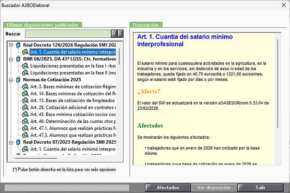Select Liquidaciones presentadas en la fase II
The height and width of the screenshot is (193, 290).
73,73
